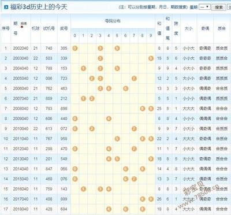This screenshot has height=215, width=231.
Task: Click the 号码分布 column group header
Action: 113,21
